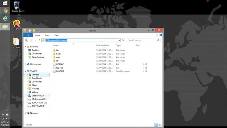Select the LICENSE file icon

coord(54,64)
